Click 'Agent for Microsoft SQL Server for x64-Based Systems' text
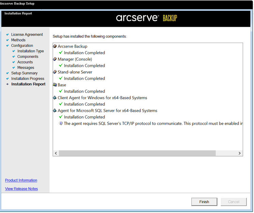 click(108, 110)
